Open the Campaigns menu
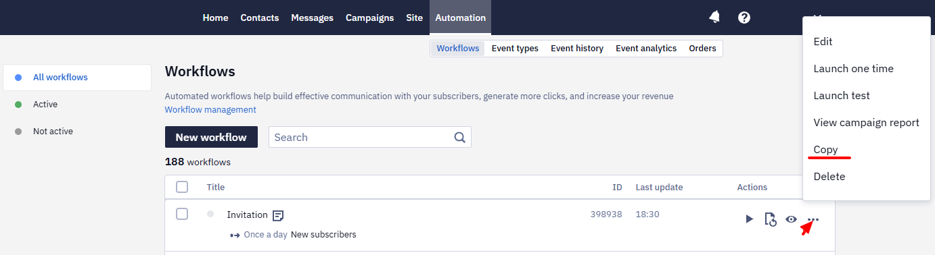Image resolution: width=935 pixels, height=255 pixels. point(369,18)
